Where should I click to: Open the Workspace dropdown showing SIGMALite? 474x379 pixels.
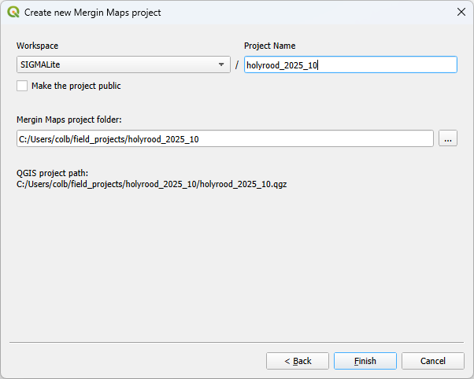tap(124, 64)
